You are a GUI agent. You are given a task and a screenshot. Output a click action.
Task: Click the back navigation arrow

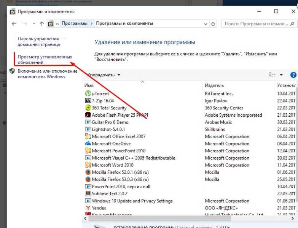pos(14,24)
